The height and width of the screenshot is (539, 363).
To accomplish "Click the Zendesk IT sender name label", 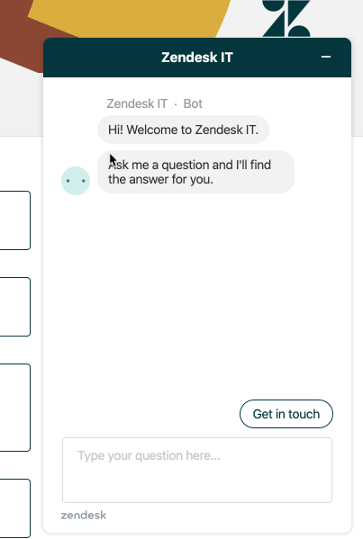I will point(137,103).
